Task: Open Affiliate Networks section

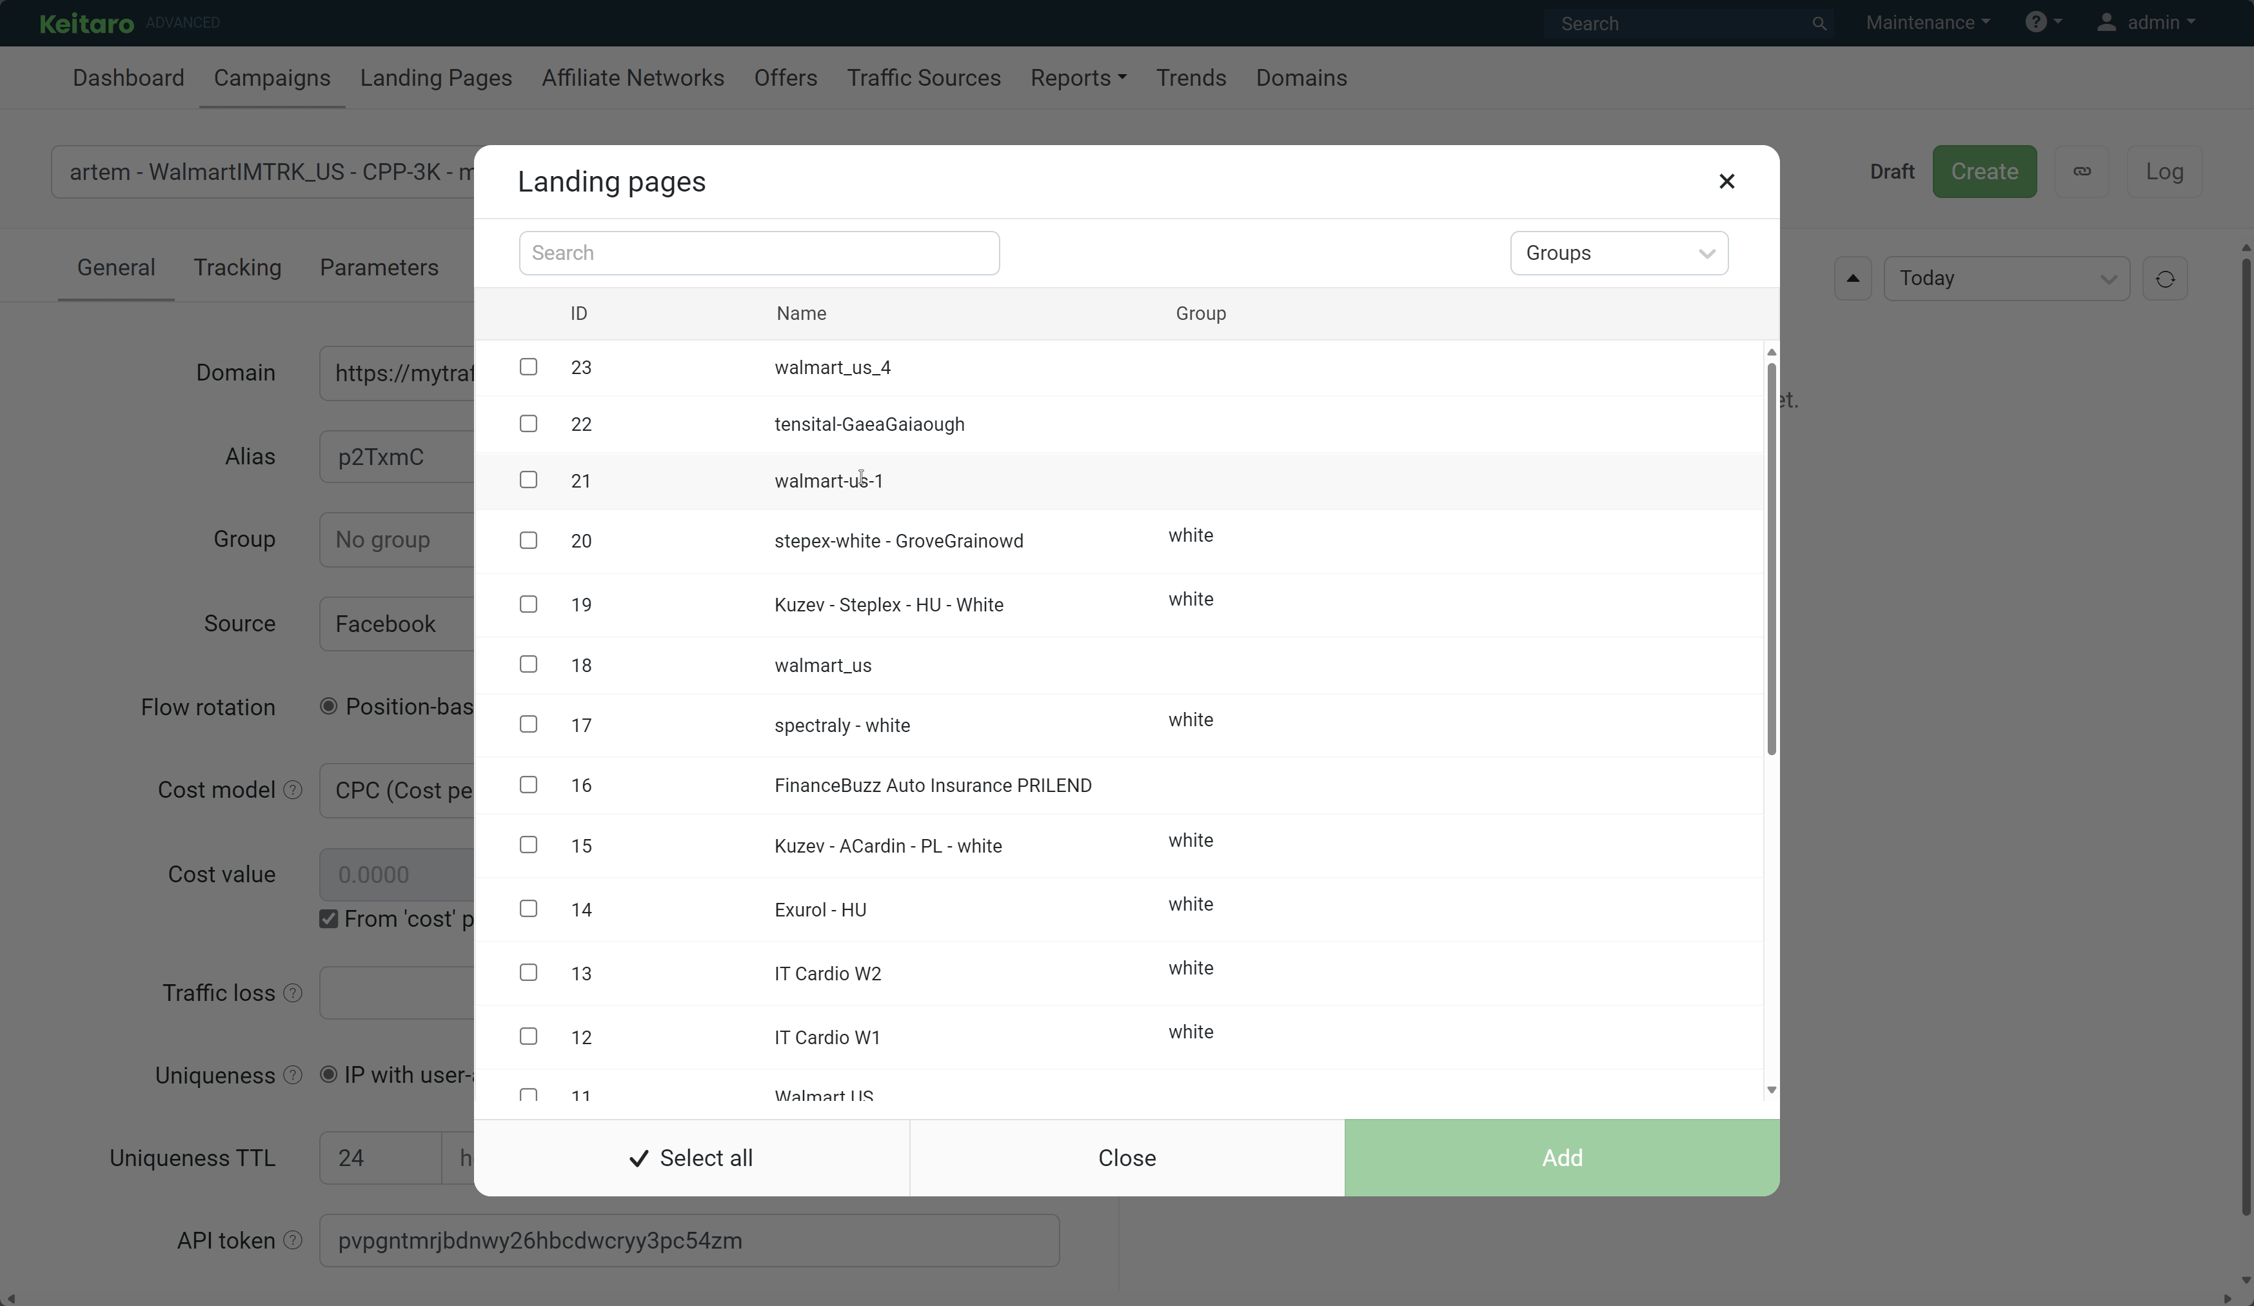Action: pos(633,78)
